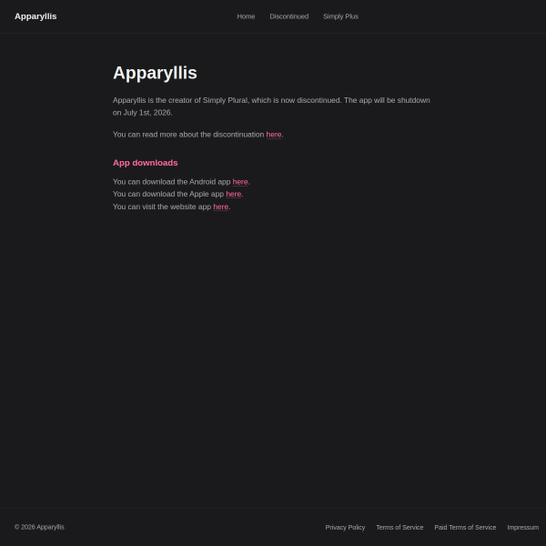Visit the website app 'here' link

(x=221, y=207)
